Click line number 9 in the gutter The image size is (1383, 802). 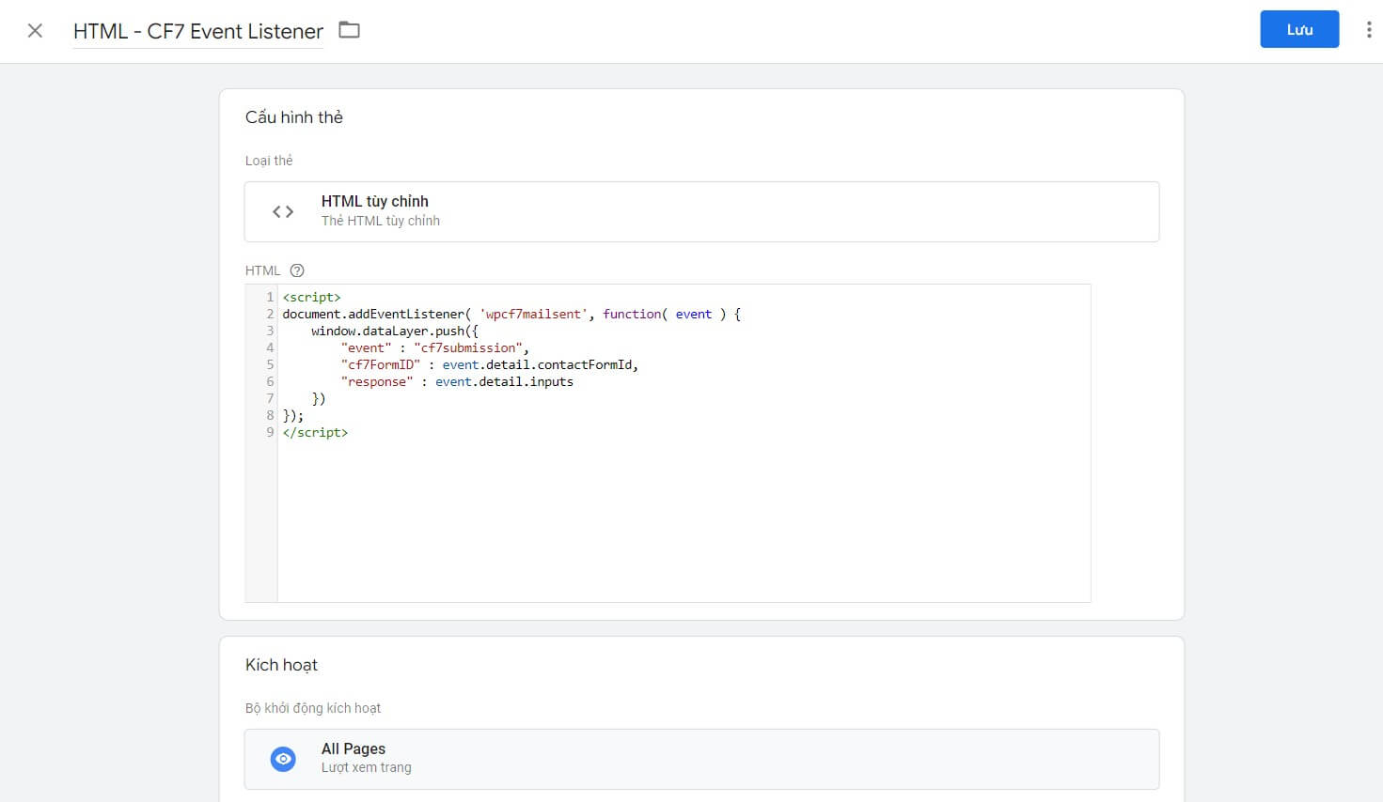tap(270, 432)
